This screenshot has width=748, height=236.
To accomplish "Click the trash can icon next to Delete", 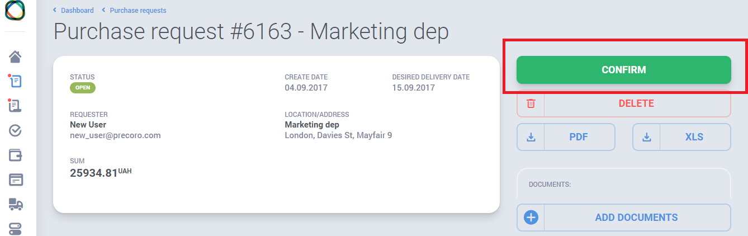I will coord(531,103).
